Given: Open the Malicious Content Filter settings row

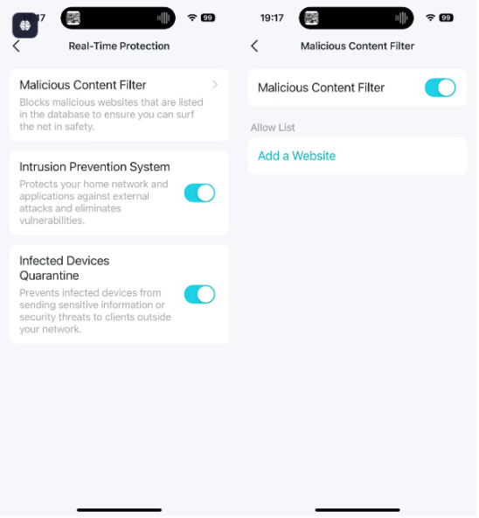Looking at the screenshot, I should coord(119,105).
